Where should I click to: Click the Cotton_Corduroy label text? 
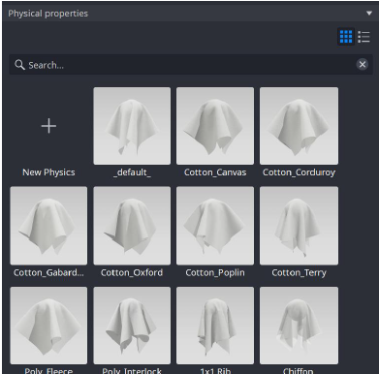(x=299, y=172)
